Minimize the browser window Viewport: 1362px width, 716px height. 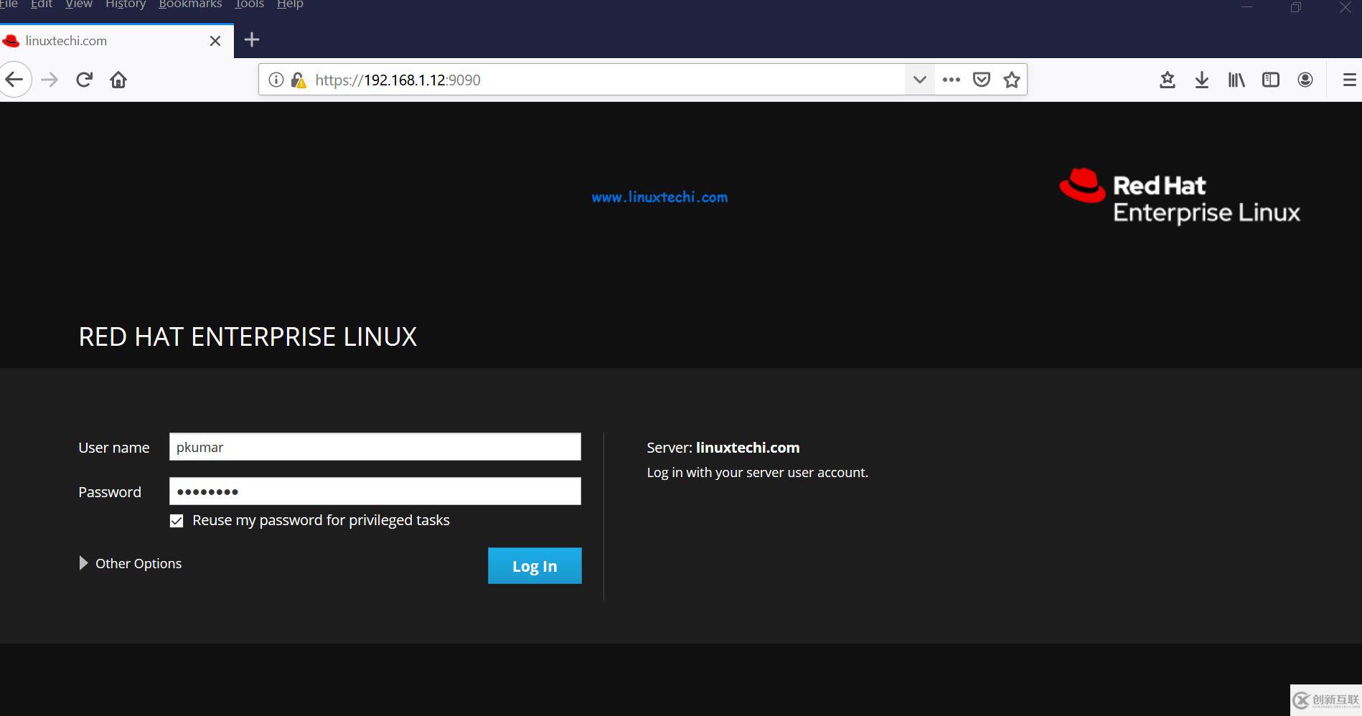1247,7
